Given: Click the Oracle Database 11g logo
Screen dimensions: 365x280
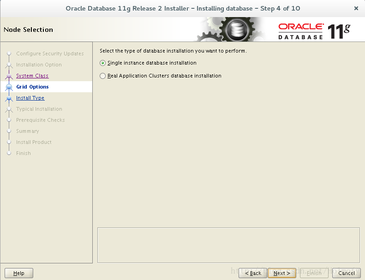Looking at the screenshot, I should (x=314, y=31).
